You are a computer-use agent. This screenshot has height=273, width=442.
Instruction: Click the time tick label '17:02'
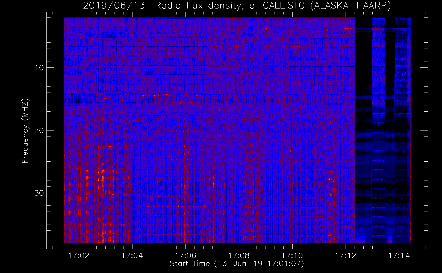tap(79, 256)
